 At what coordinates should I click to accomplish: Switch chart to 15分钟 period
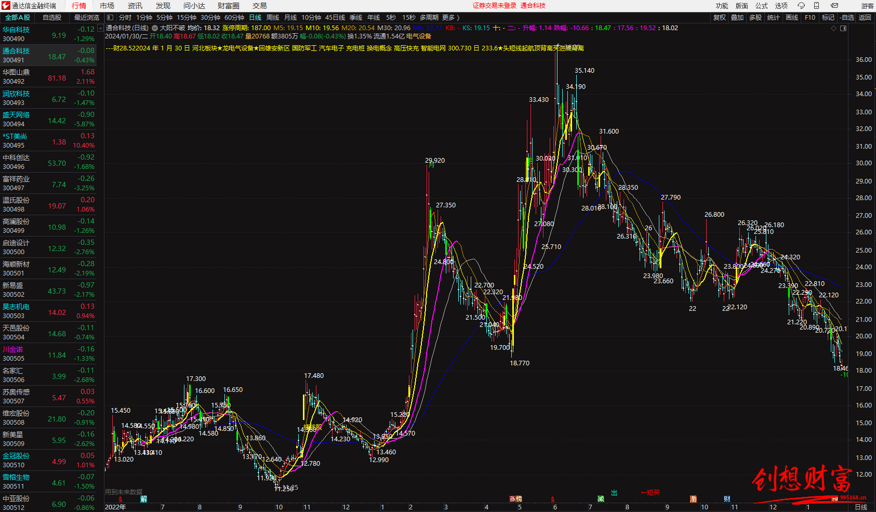point(187,18)
